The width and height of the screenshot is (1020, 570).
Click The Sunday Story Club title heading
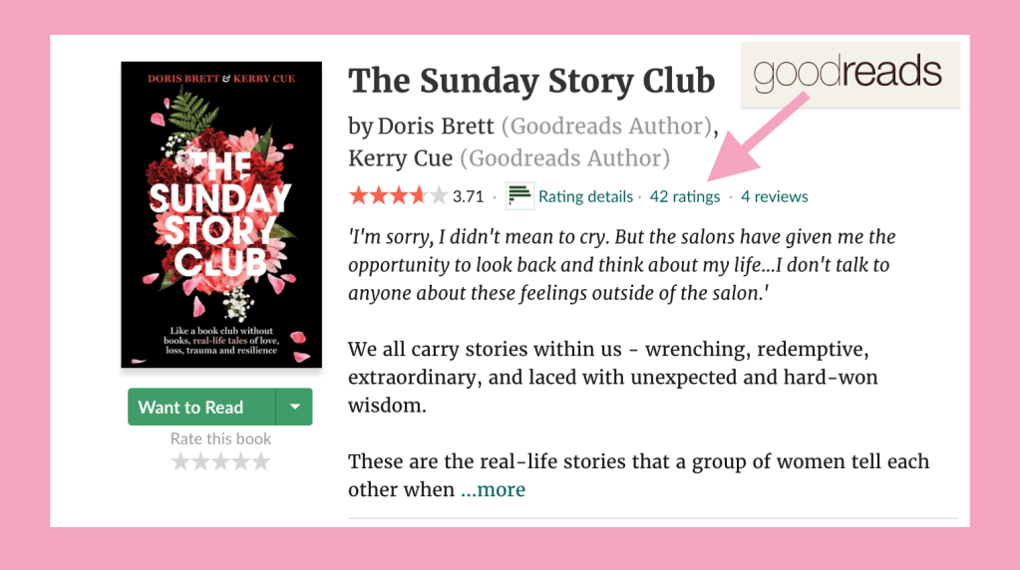(531, 81)
